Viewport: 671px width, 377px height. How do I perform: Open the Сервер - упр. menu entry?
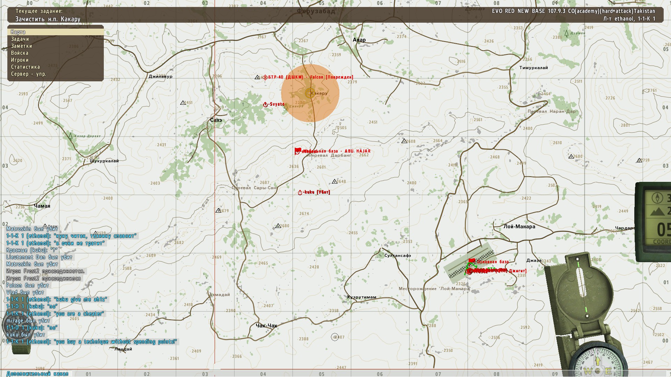56,74
